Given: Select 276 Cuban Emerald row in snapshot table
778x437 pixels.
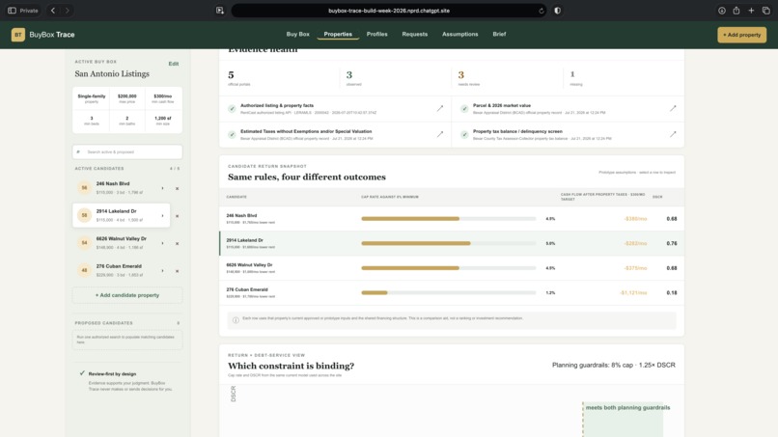Looking at the screenshot, I should (x=452, y=292).
